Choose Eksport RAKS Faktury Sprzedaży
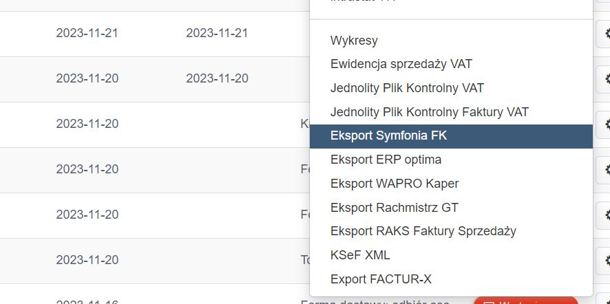 (423, 231)
